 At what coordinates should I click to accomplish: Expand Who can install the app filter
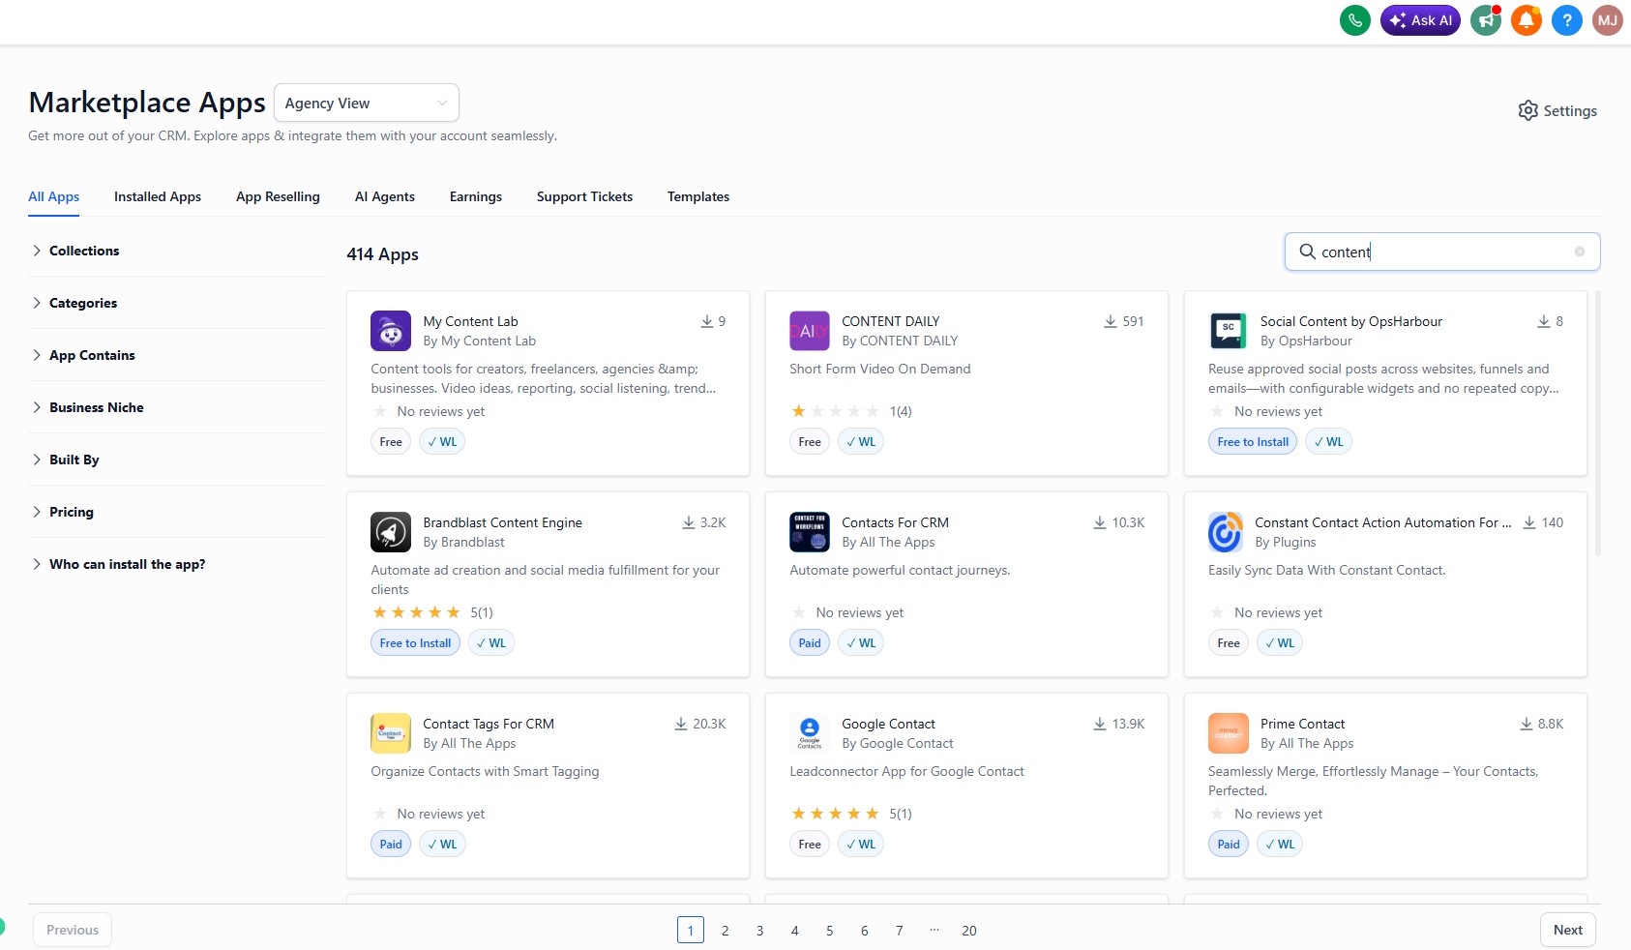pyautogui.click(x=177, y=564)
